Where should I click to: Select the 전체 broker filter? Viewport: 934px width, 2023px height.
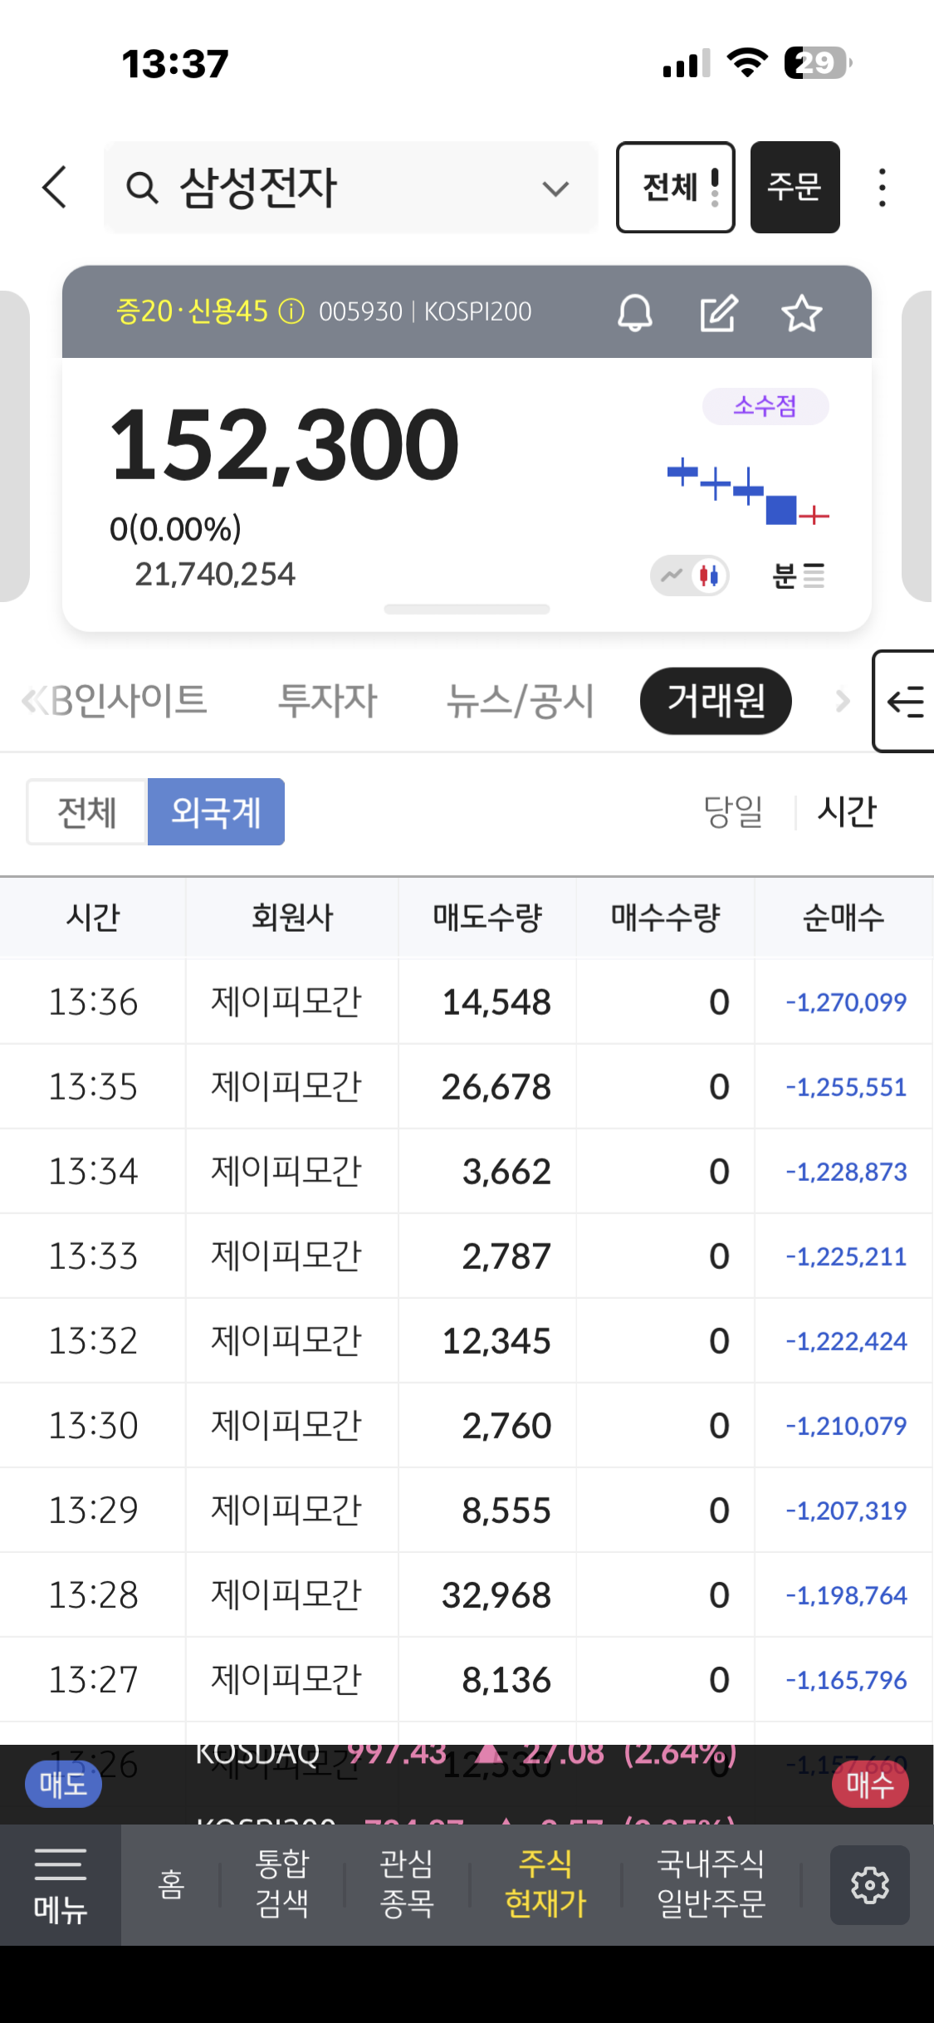tap(87, 811)
